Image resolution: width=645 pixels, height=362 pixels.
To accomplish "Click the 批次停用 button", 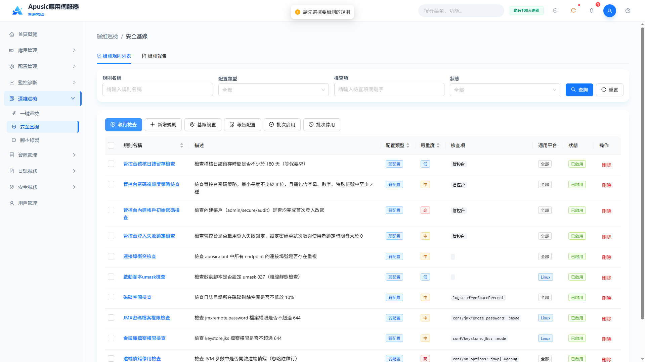I will tap(322, 125).
